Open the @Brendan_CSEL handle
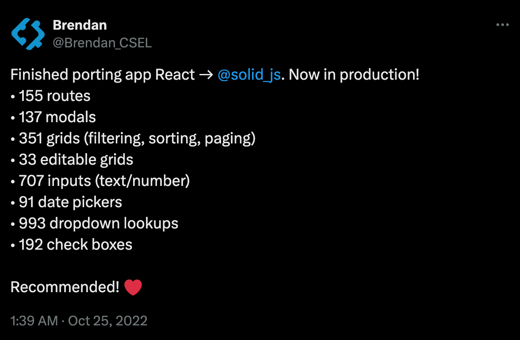The width and height of the screenshot is (520, 340). point(102,42)
